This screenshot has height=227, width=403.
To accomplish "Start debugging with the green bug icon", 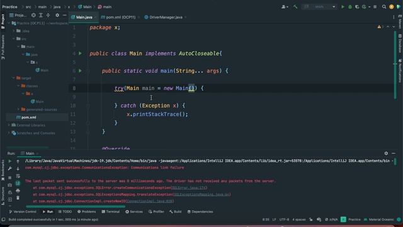I will tap(350, 7).
